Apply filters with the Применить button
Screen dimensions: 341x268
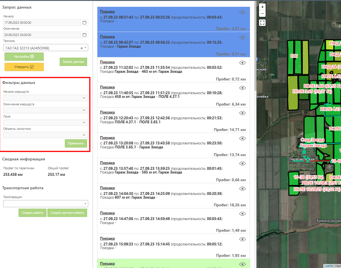click(76, 143)
